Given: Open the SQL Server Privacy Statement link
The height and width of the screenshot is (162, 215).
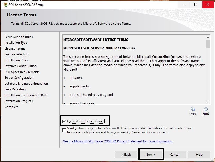Looking at the screenshot, I should pyautogui.click(x=118, y=141).
